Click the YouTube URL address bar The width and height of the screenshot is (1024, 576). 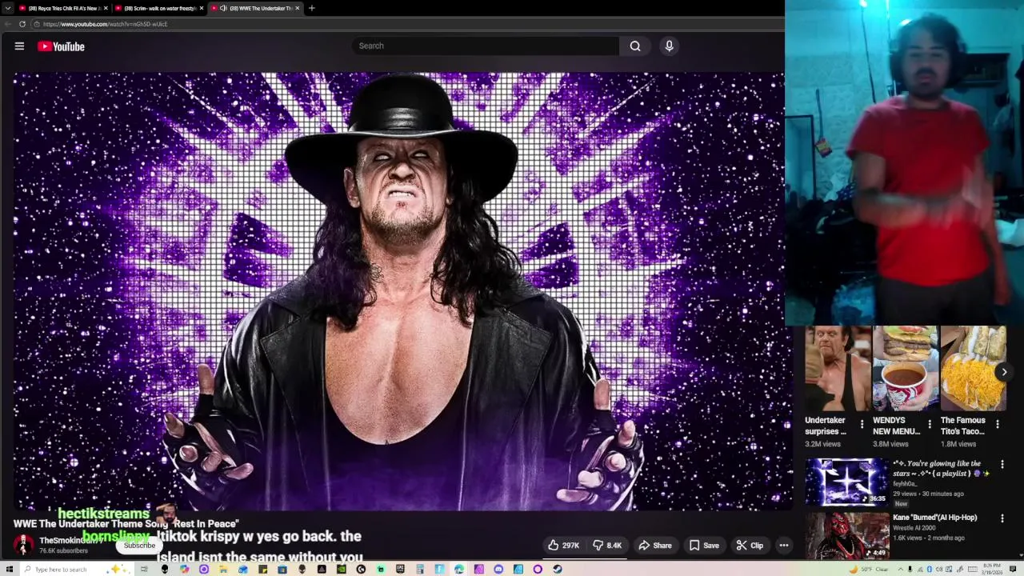coord(408,24)
